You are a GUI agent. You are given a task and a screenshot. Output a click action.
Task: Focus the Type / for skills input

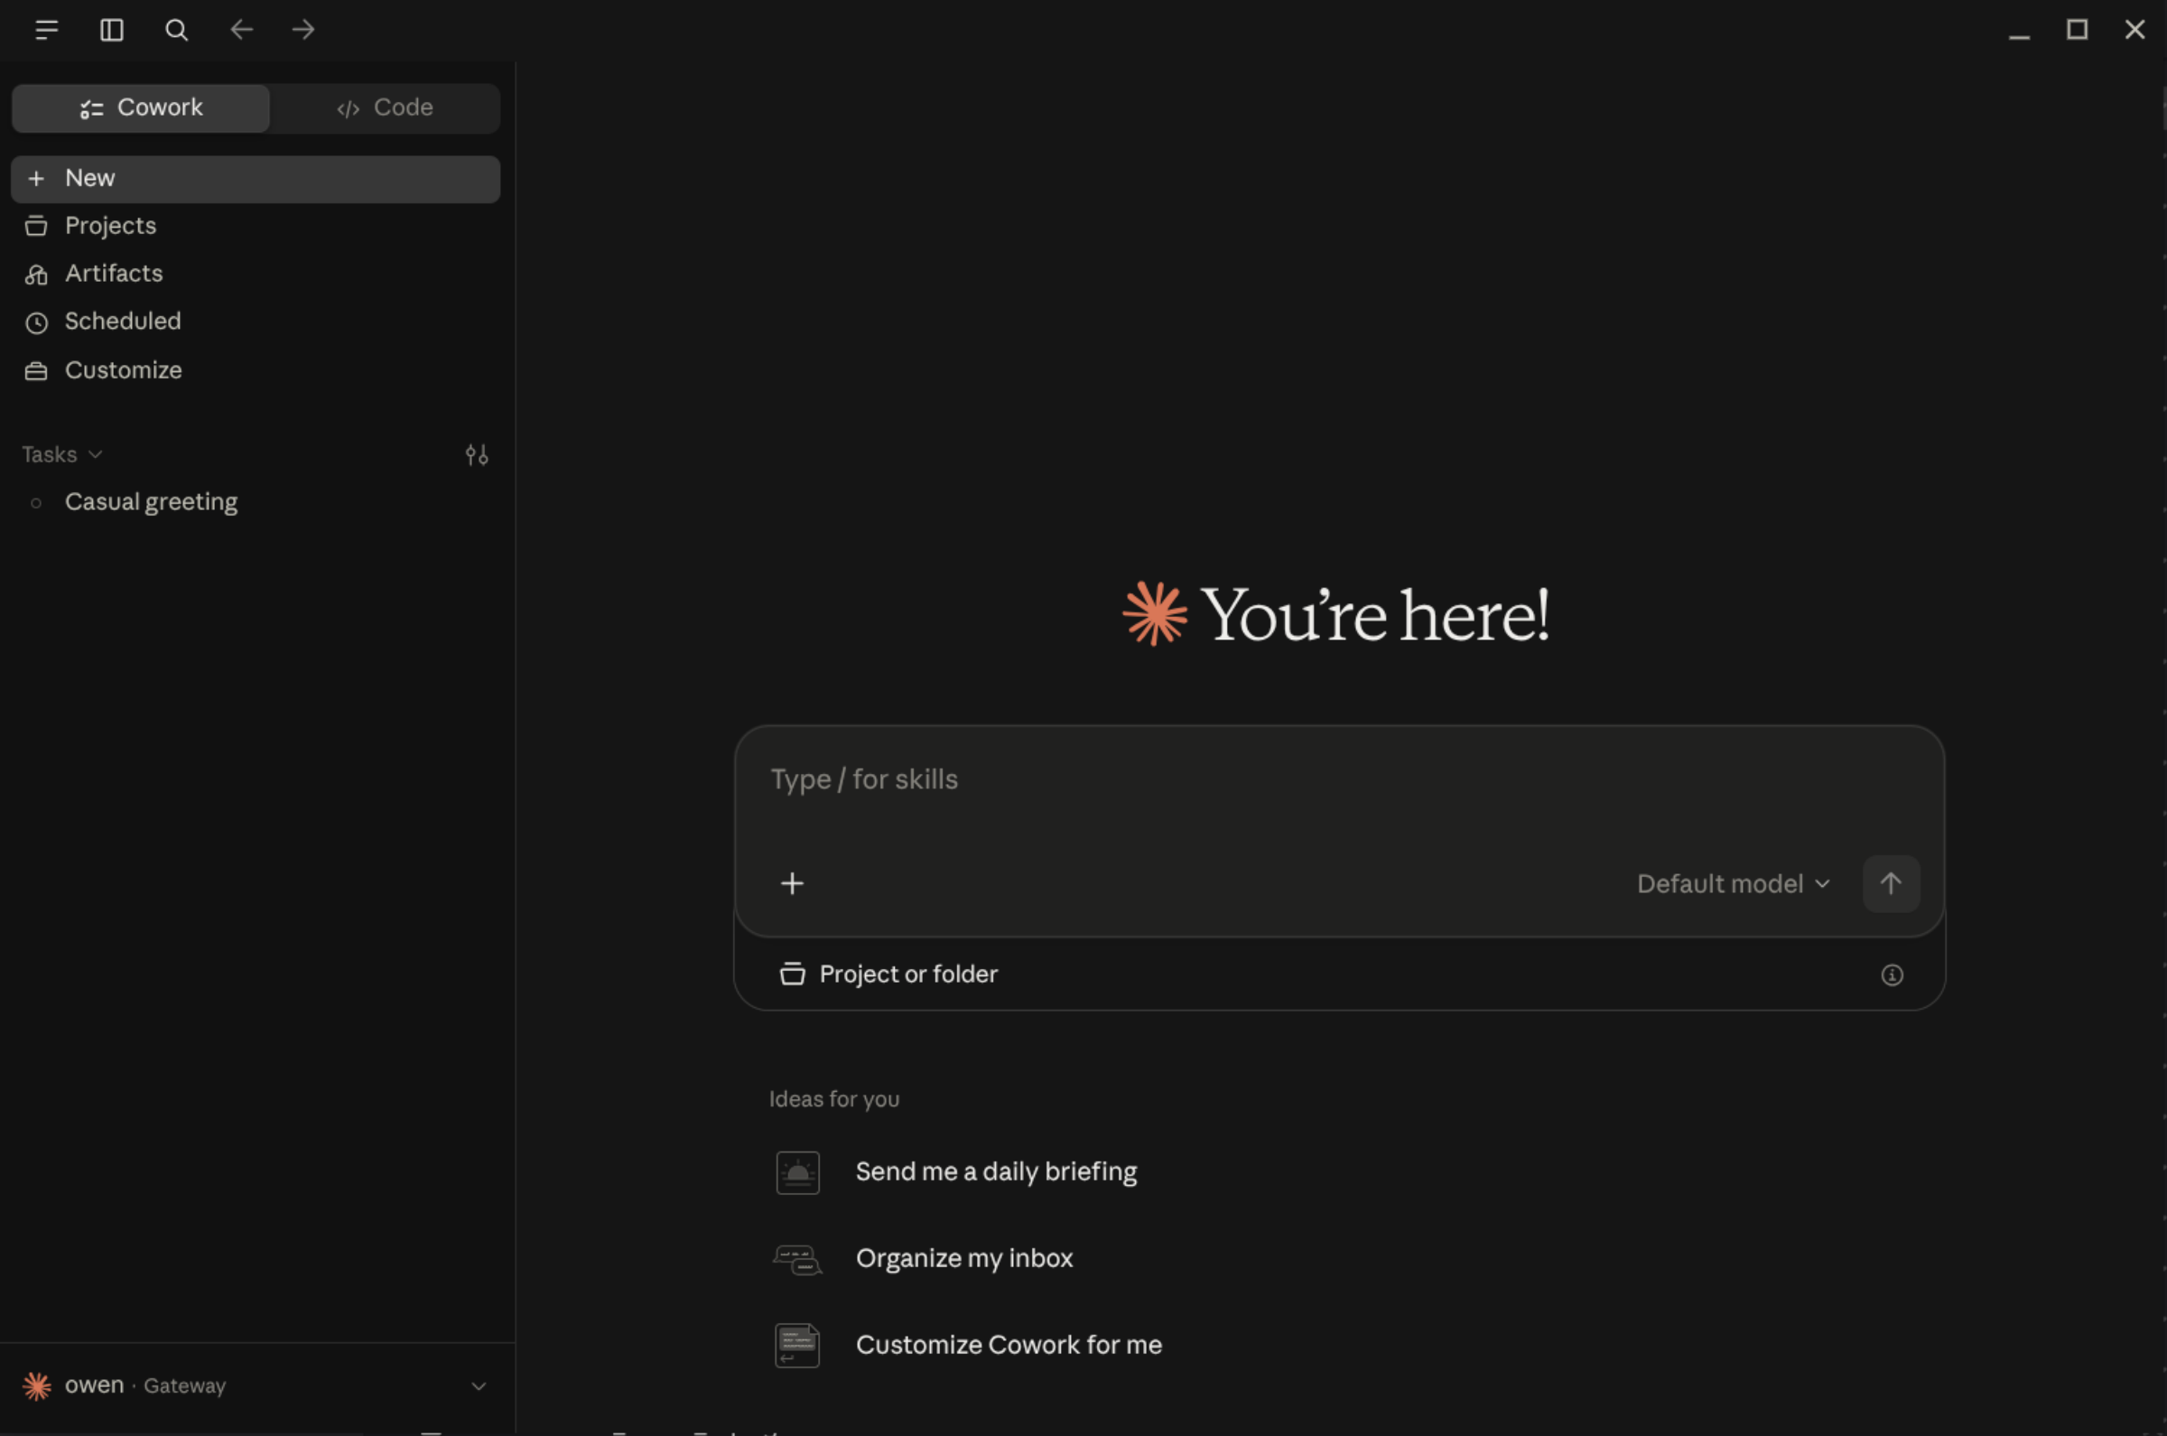tap(1338, 780)
